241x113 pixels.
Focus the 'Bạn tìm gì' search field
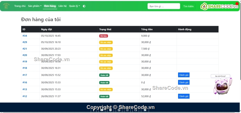164,6
